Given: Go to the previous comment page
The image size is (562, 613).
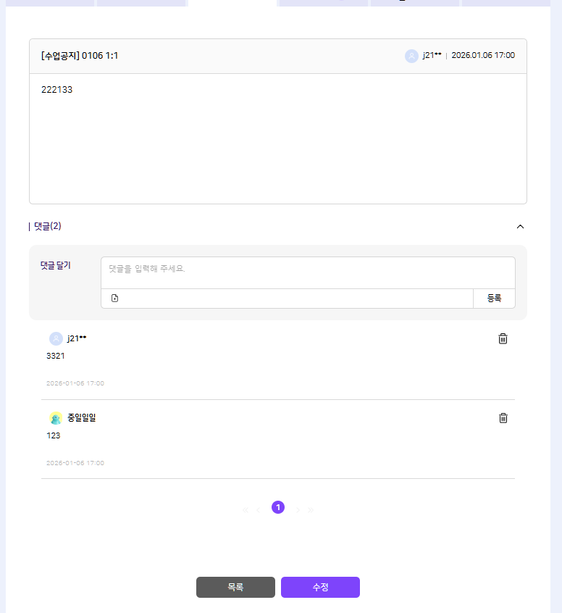Looking at the screenshot, I should click(259, 510).
